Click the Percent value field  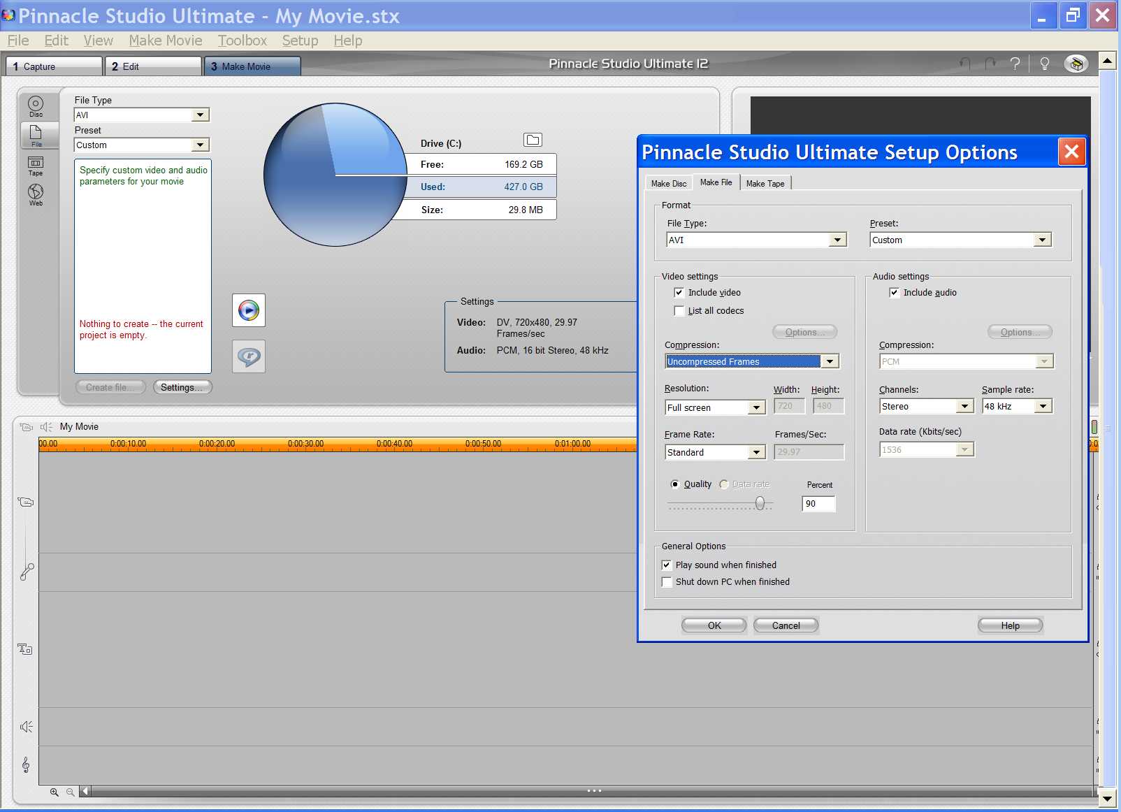click(818, 503)
